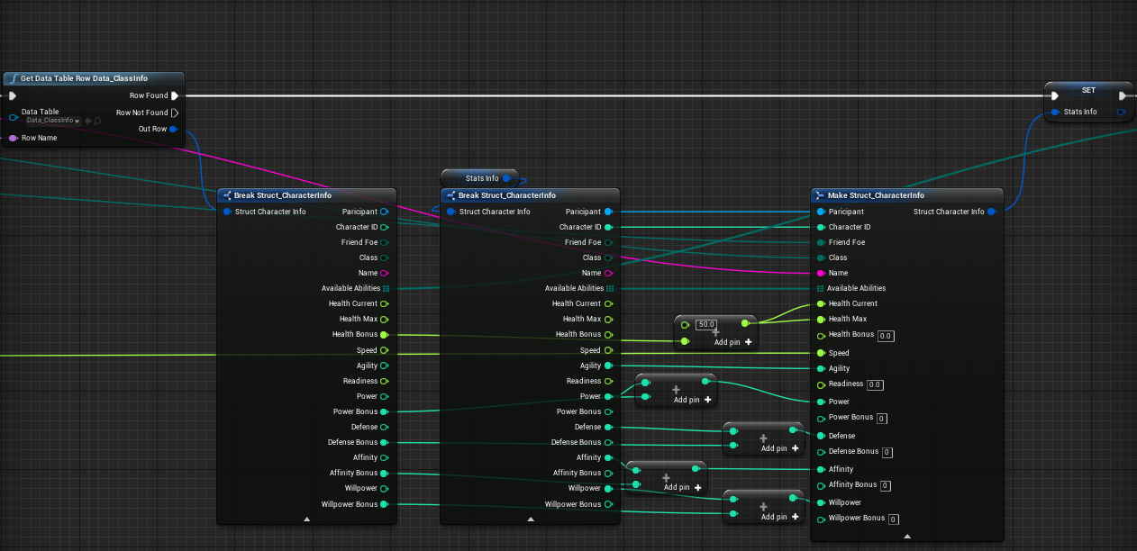Screen dimensions: 1137x551
Task: Collapse the first Break Struct_CharacterInfo node
Action: click(x=306, y=519)
